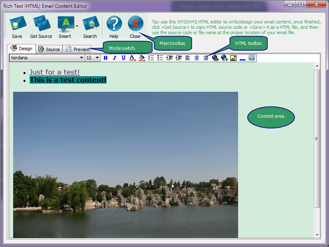Close the window via title bar X
The image size is (329, 247).
coord(316,4)
